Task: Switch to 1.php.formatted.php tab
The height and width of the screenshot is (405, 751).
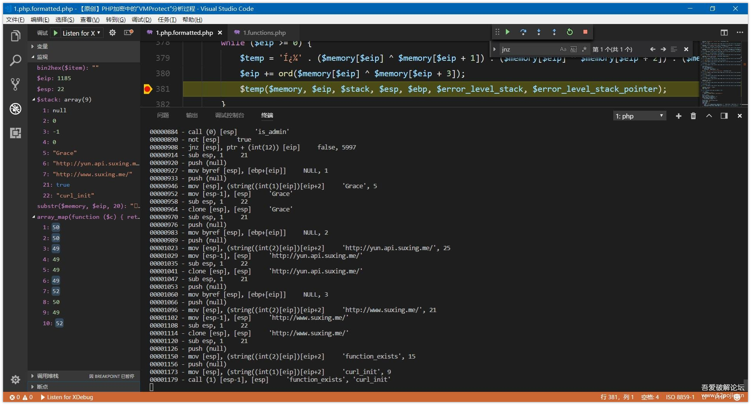Action: point(184,33)
